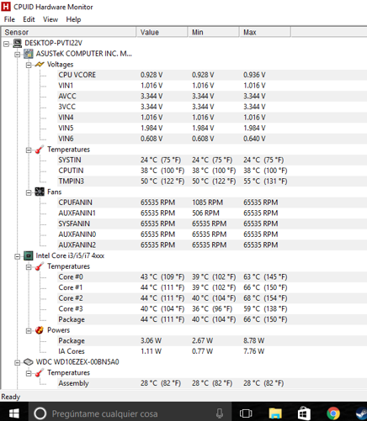Click the Cortana search box

click(x=130, y=413)
